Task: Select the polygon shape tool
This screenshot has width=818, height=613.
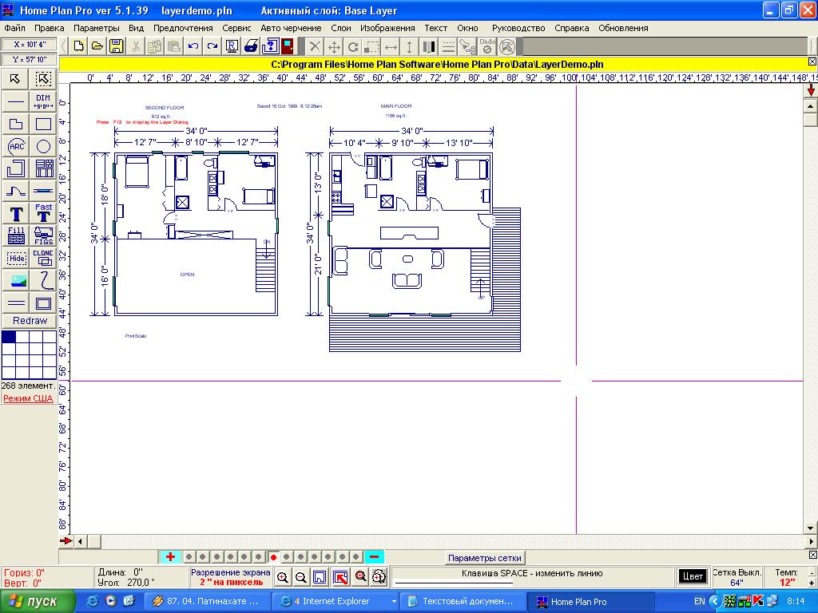Action: point(16,124)
